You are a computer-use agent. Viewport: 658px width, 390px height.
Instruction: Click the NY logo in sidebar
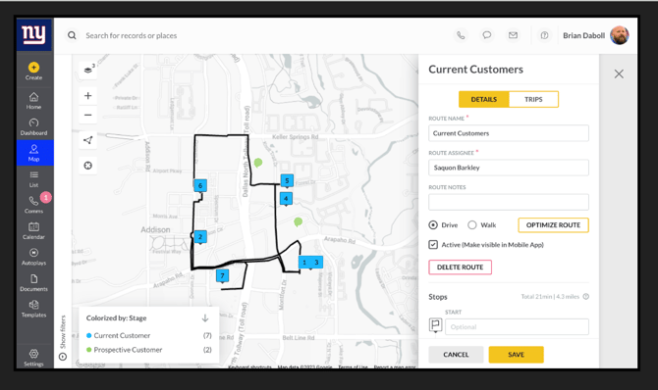pos(34,34)
